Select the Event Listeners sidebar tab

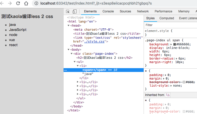[188, 18]
